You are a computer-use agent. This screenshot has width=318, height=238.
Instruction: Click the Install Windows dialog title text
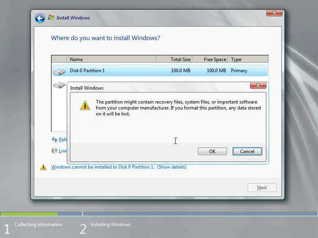[x=87, y=88]
